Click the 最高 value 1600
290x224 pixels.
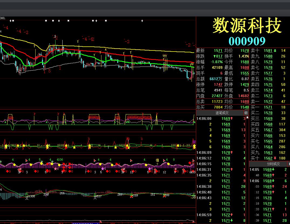(244, 68)
